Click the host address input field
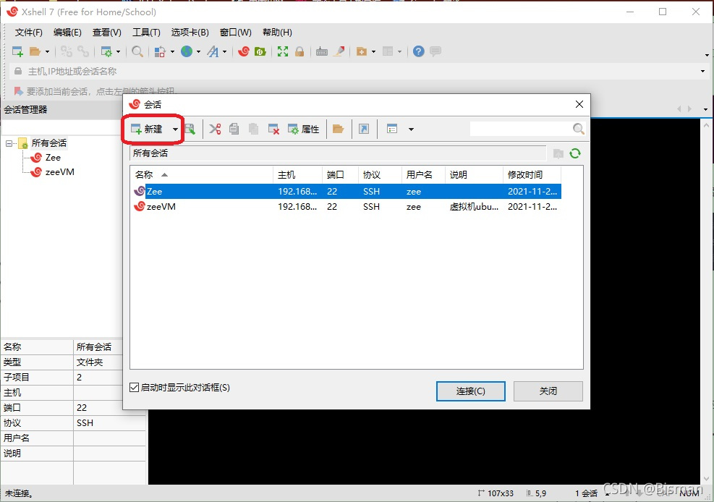Image resolution: width=714 pixels, height=502 pixels. coord(360,71)
